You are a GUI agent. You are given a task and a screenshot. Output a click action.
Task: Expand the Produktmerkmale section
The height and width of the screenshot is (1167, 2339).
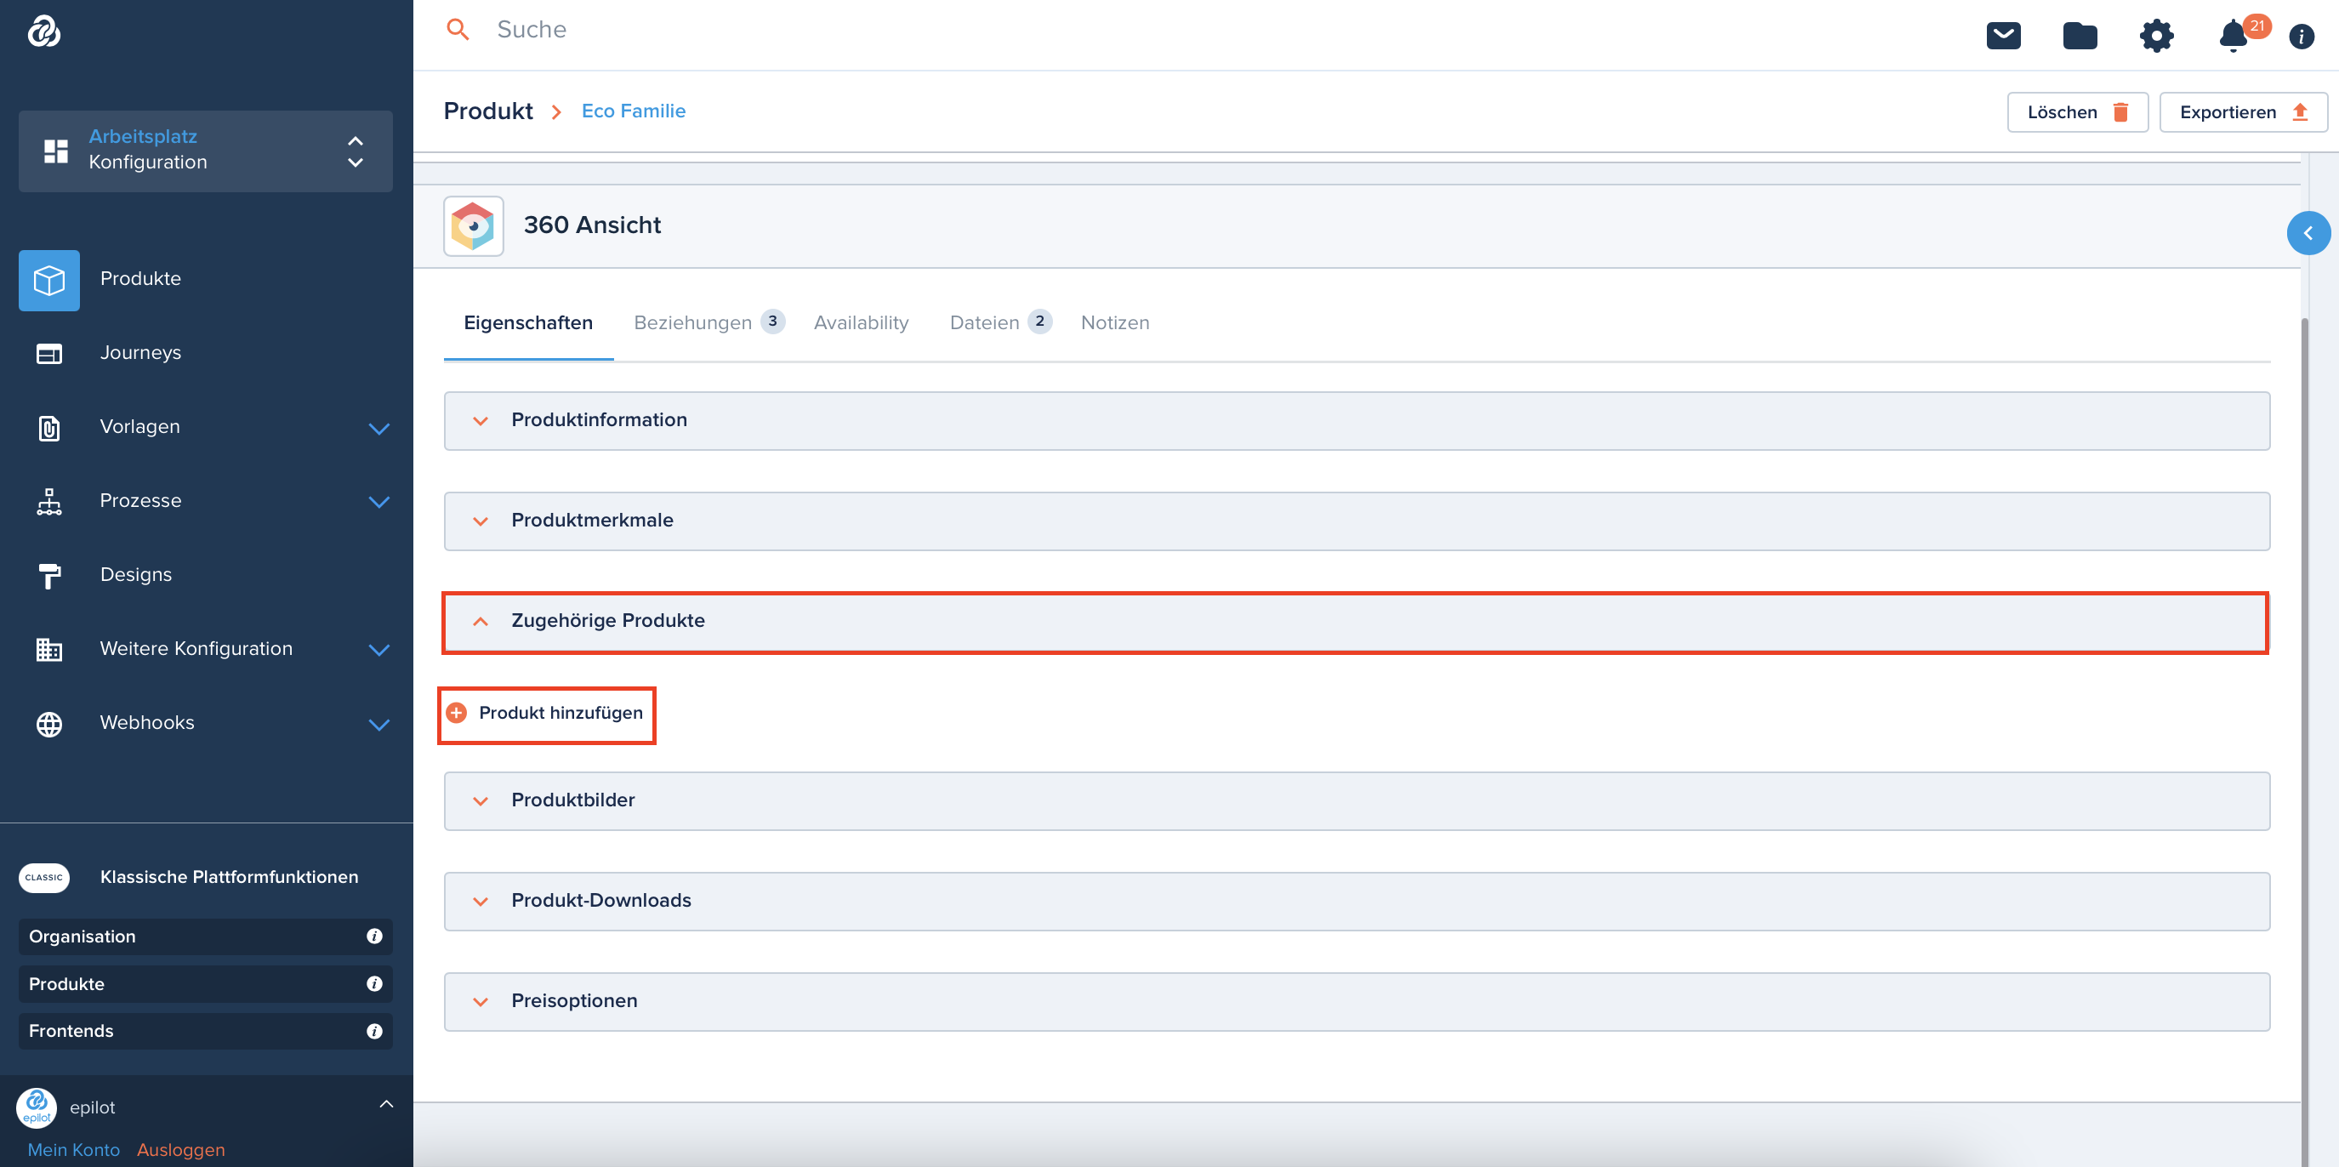coord(1357,521)
